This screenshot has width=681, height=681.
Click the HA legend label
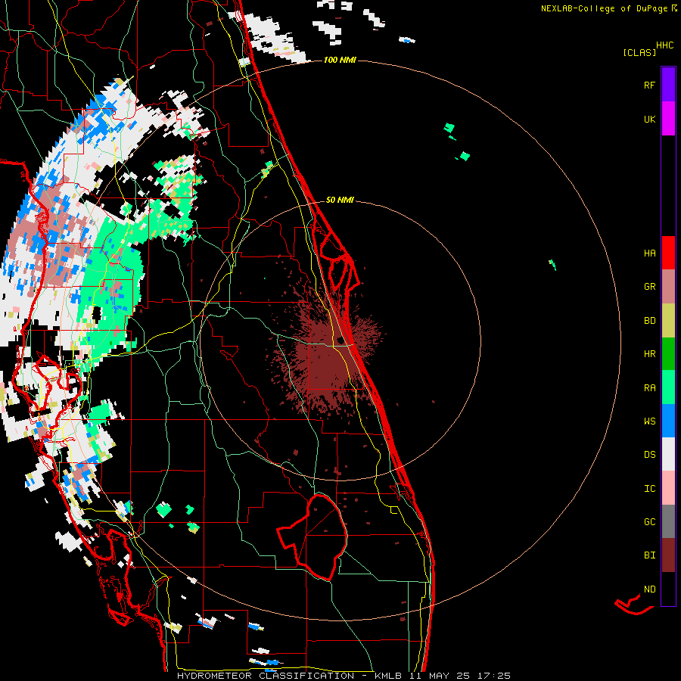[x=649, y=253]
